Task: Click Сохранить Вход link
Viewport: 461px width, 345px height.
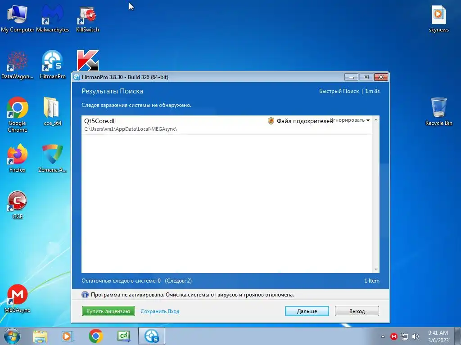Action: tap(160, 311)
